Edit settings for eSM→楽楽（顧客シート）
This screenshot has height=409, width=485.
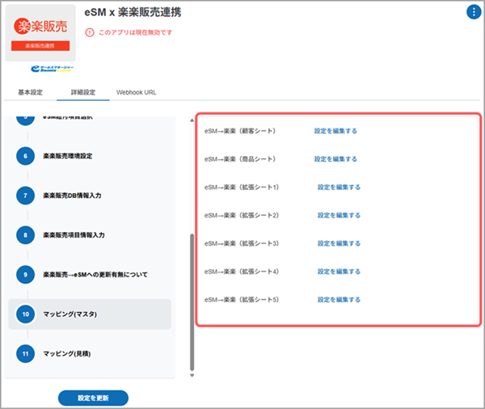point(335,131)
